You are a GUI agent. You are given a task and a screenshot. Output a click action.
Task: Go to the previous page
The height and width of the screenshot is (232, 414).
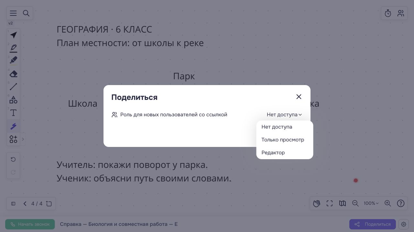tap(25, 204)
